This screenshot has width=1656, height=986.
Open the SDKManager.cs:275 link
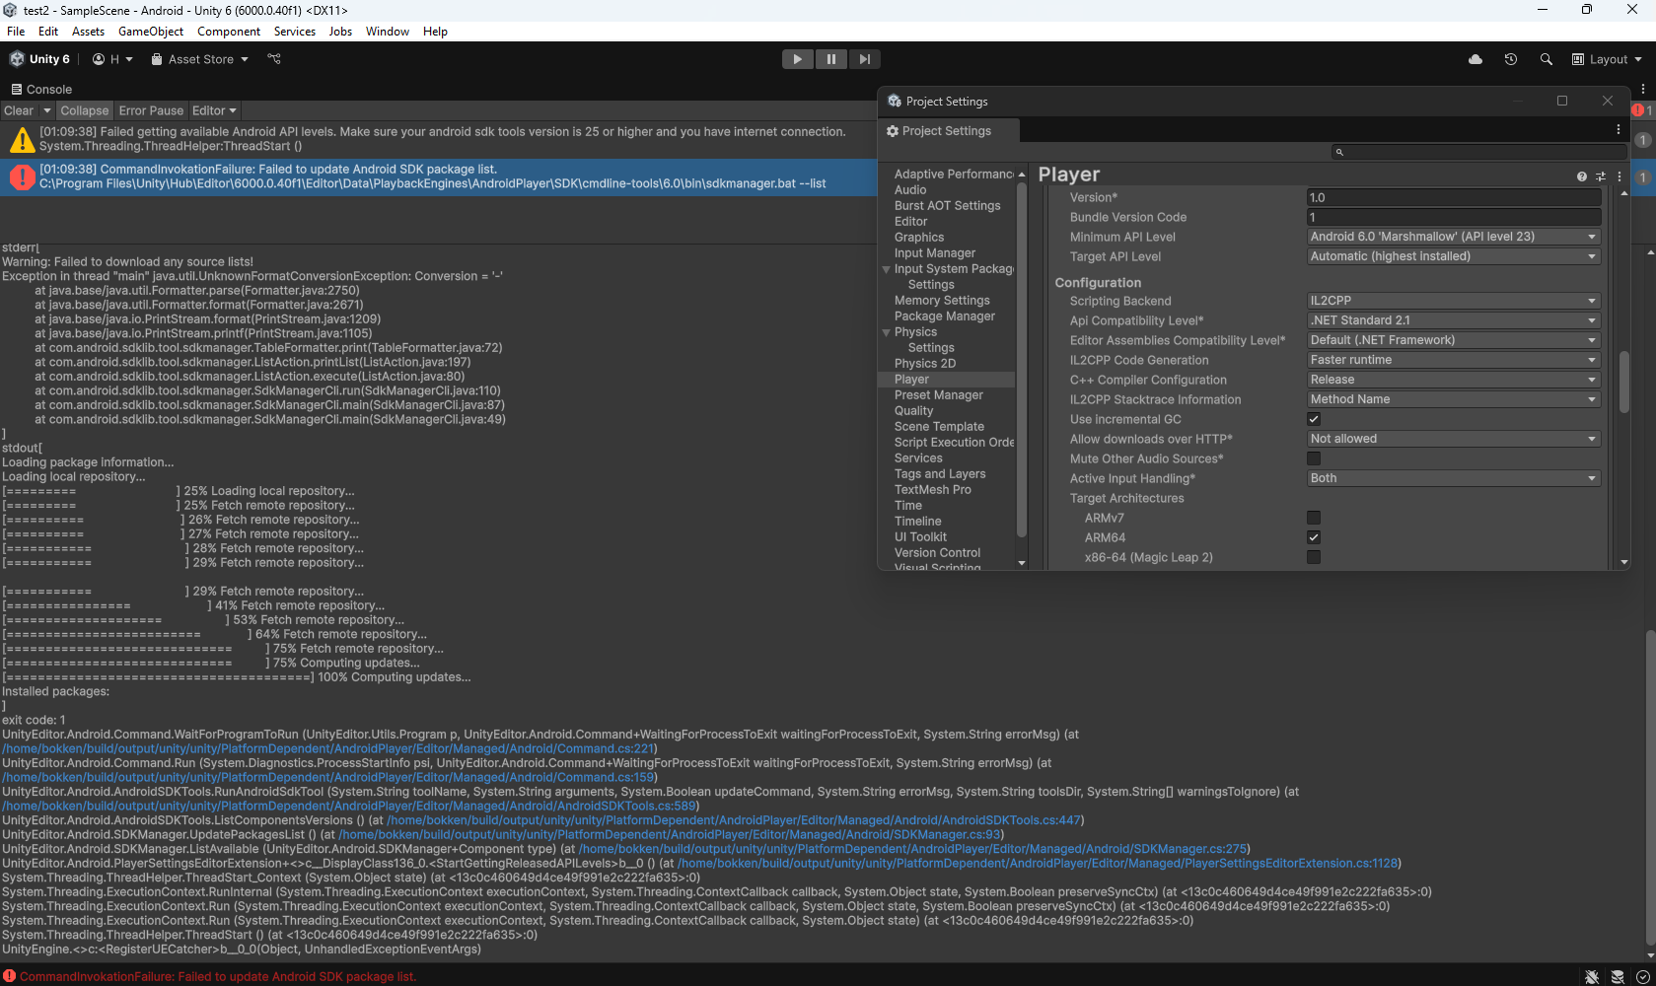click(x=913, y=849)
